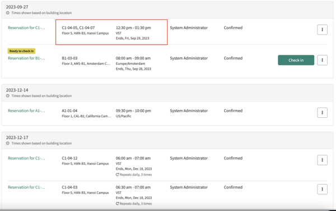Open reservation link for C1-04-03 row
336x211 pixels.
coord(26,188)
